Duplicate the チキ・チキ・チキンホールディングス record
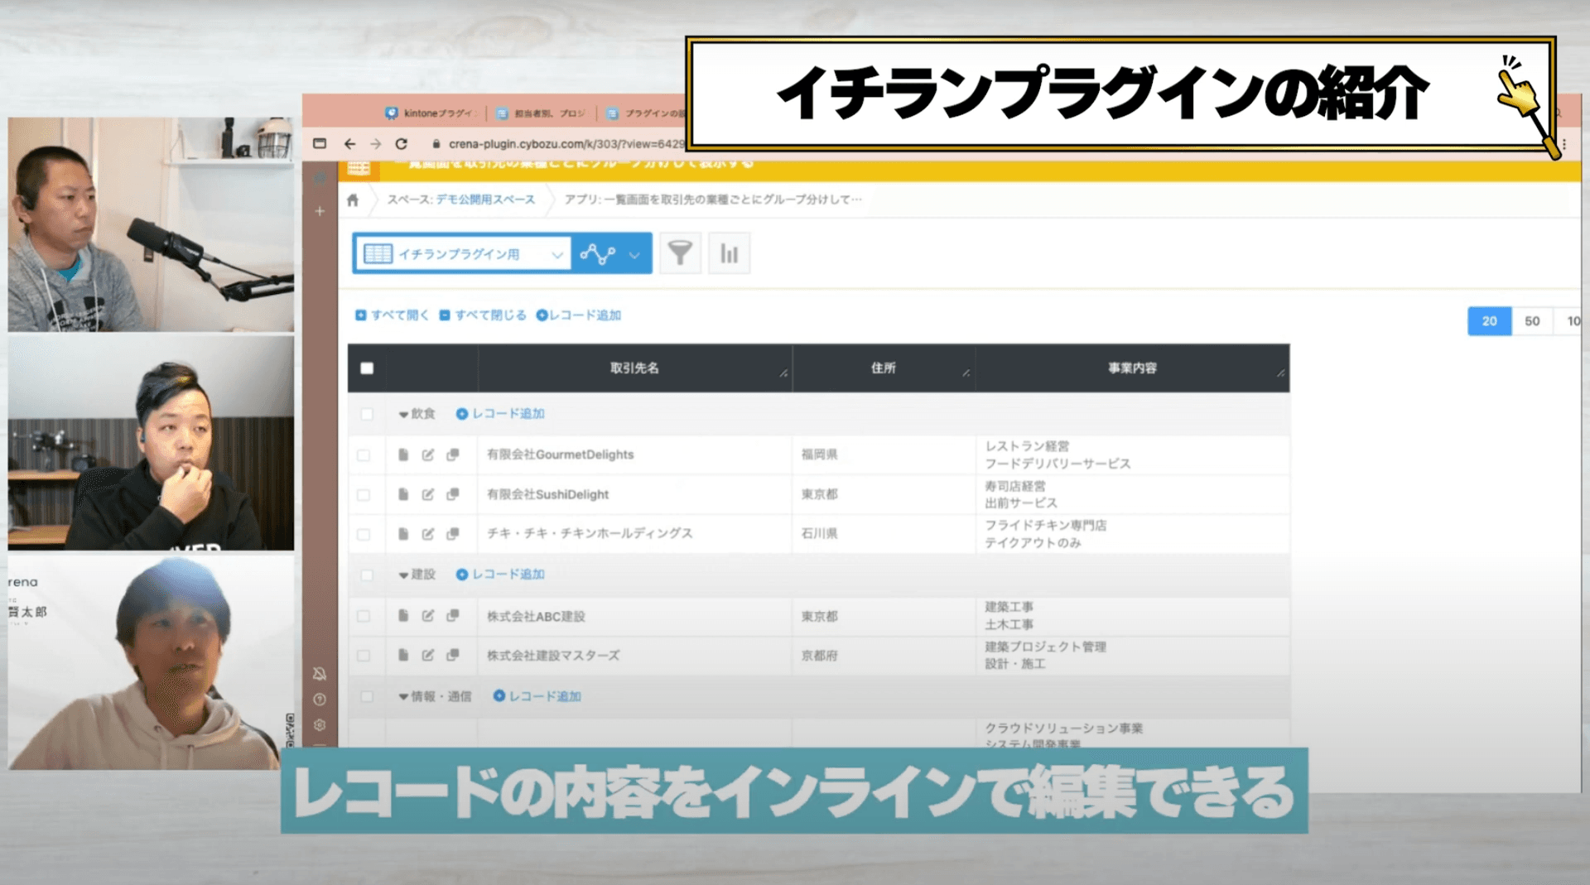 (453, 534)
